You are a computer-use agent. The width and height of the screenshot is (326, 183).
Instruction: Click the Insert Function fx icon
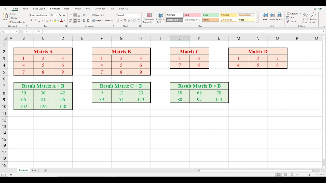39,32
